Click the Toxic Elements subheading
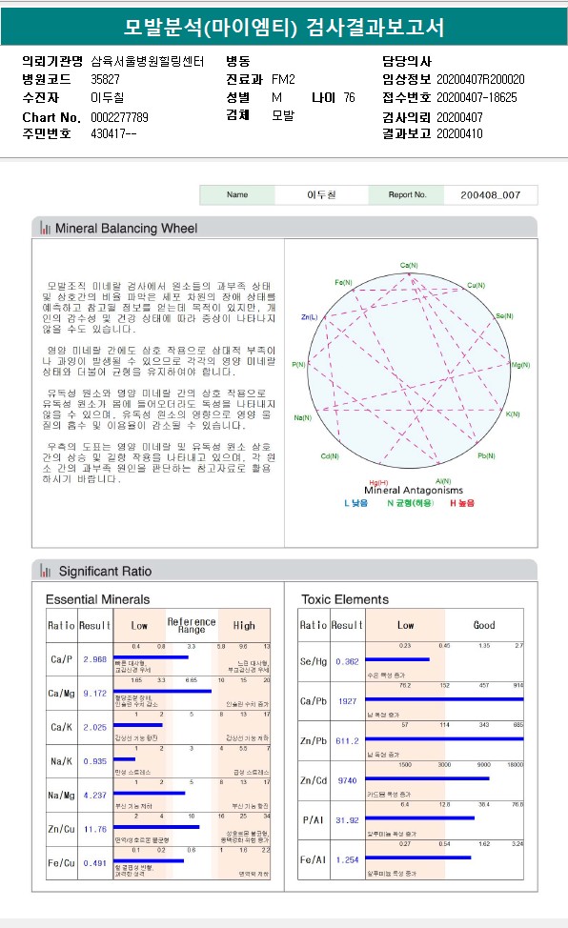The image size is (568, 928). pos(345,599)
